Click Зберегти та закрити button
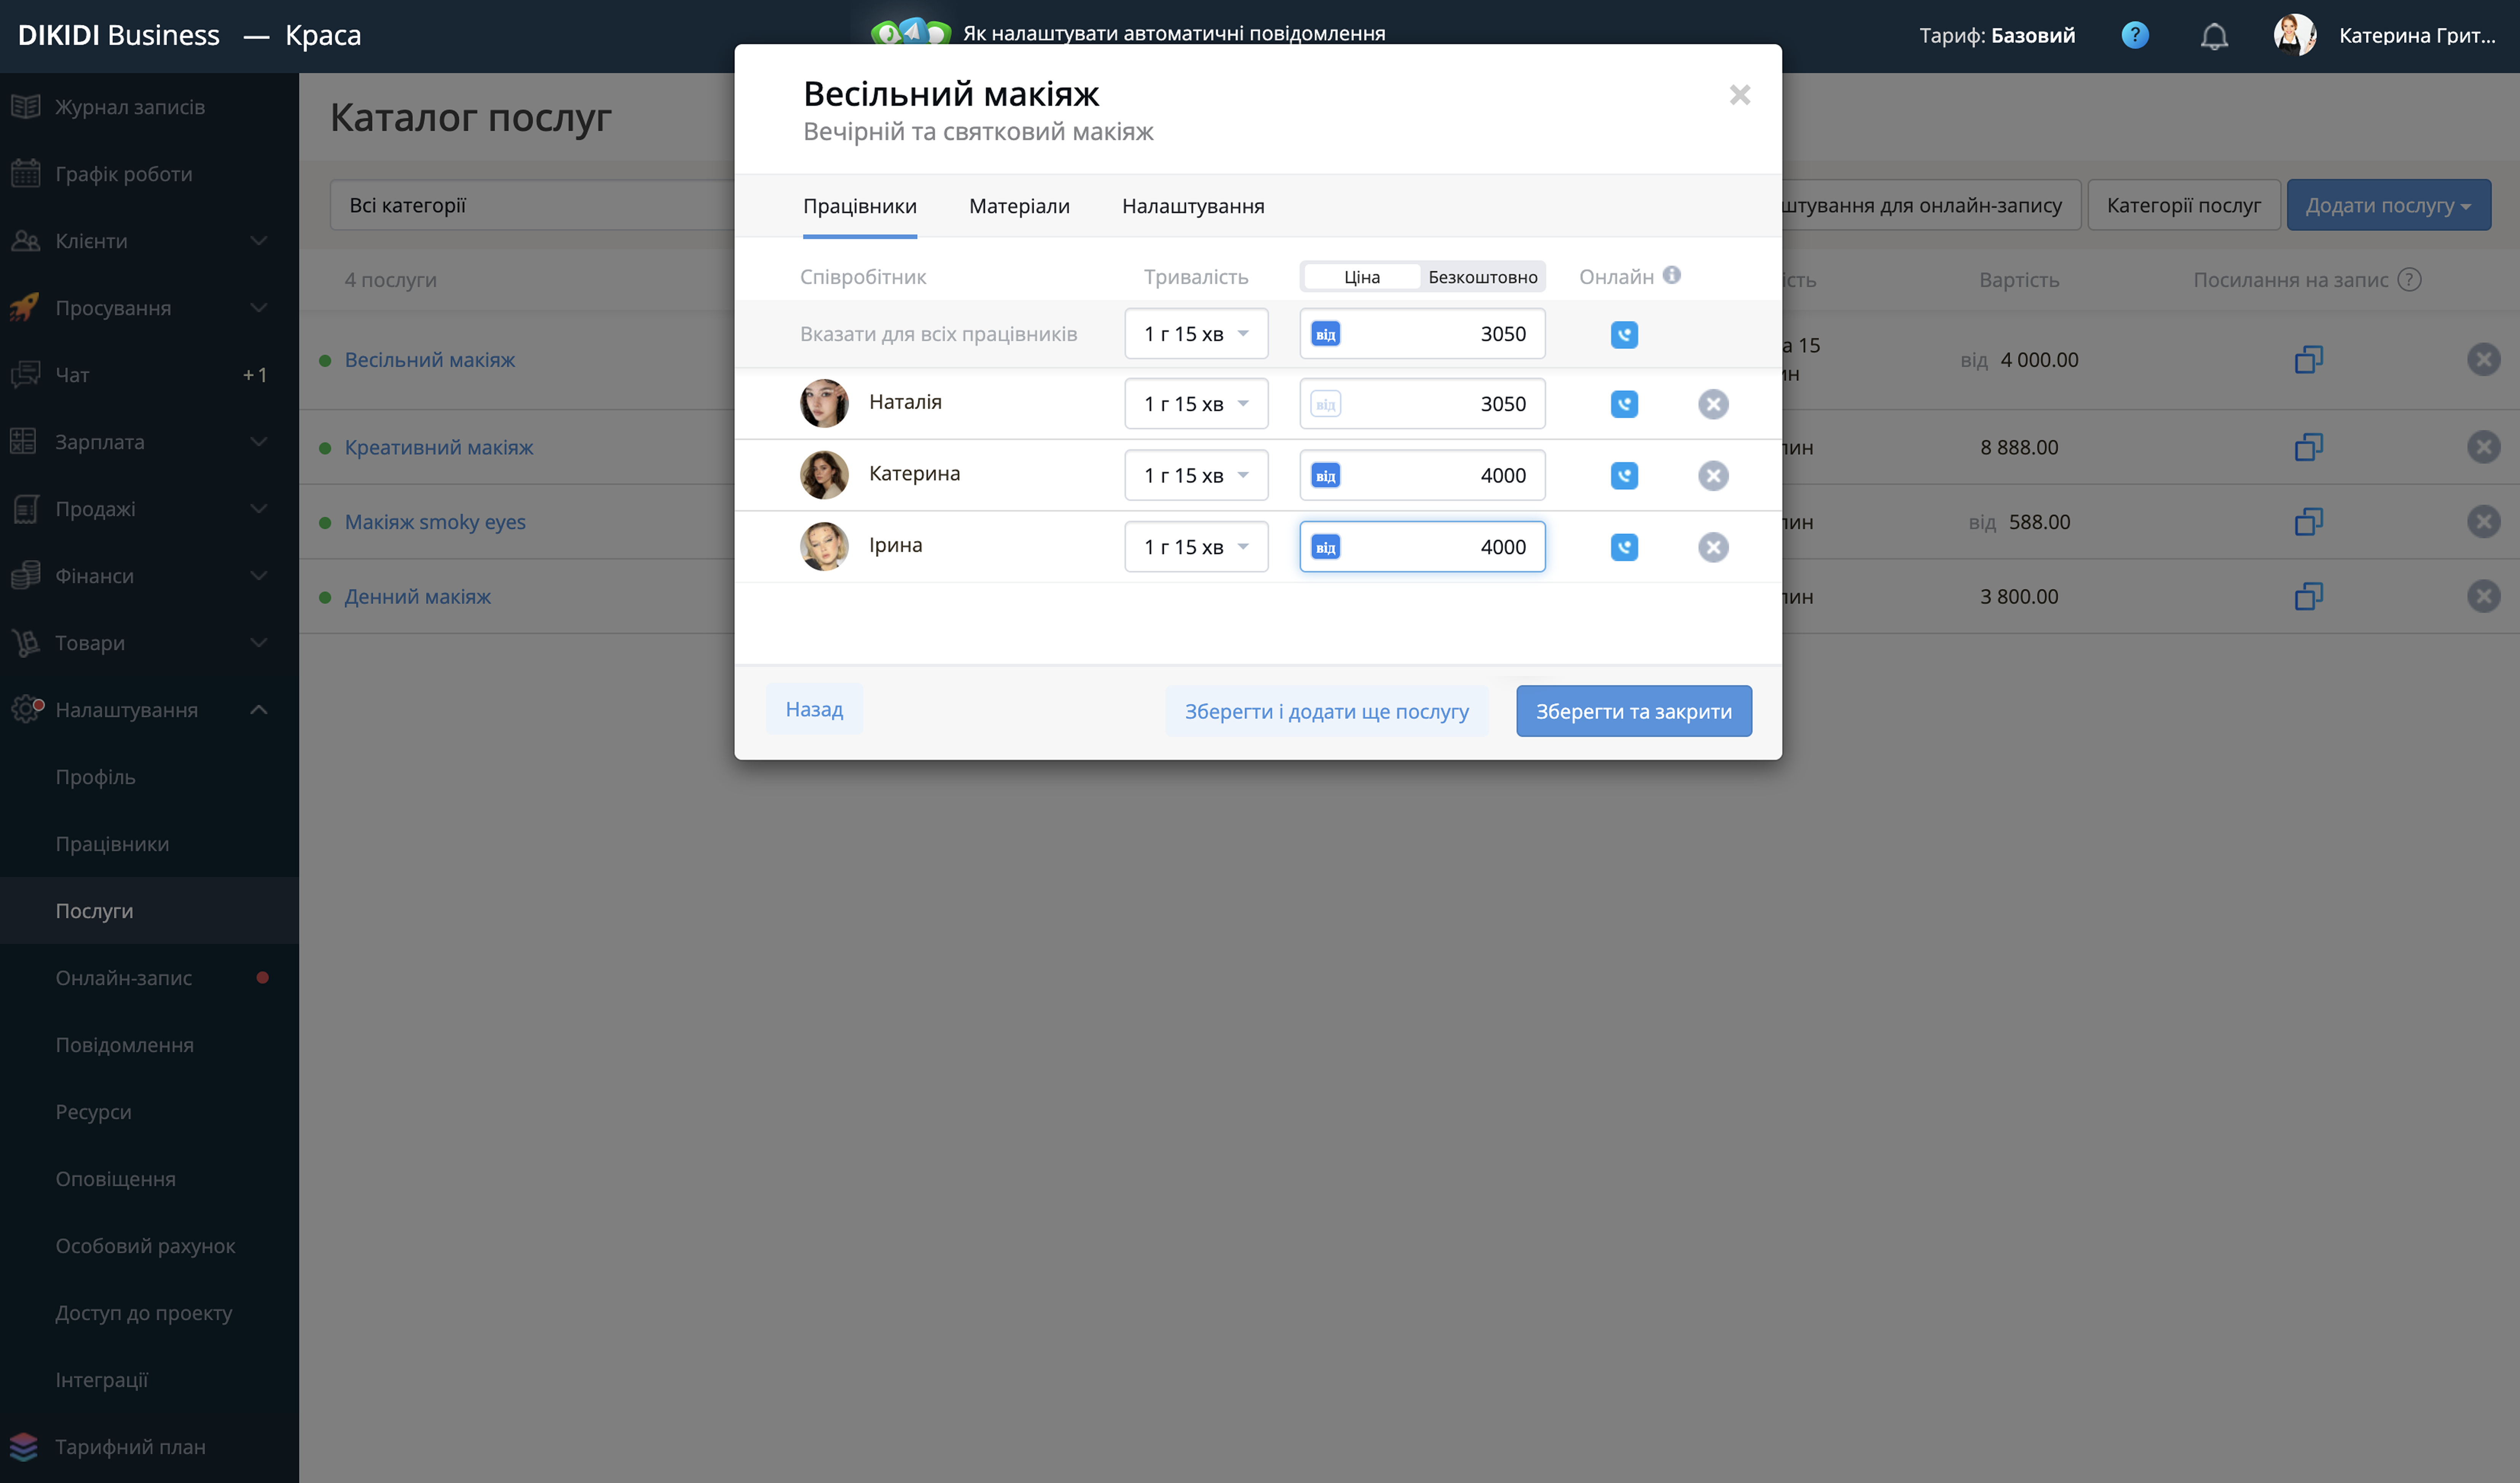 click(x=1633, y=711)
